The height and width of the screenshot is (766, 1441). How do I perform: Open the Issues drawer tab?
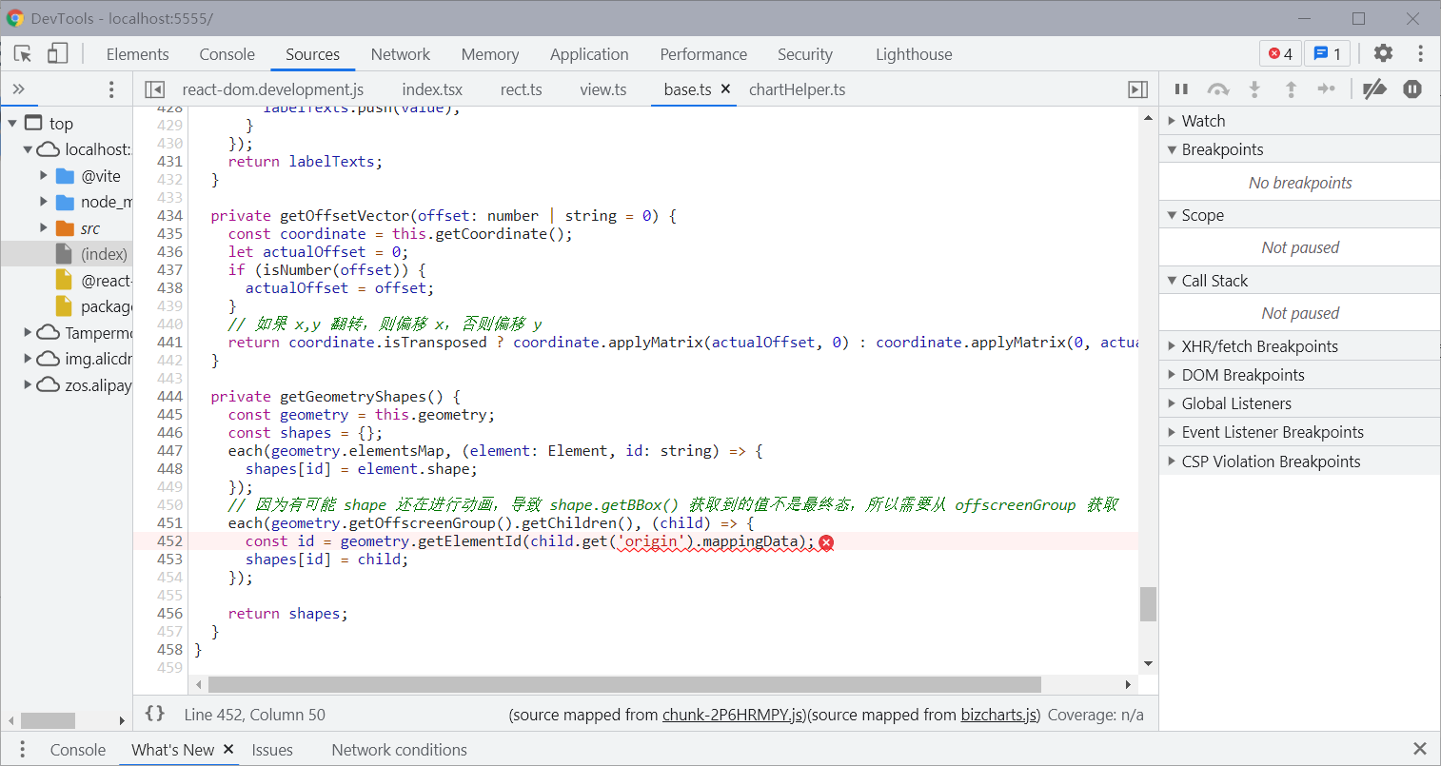click(x=272, y=750)
